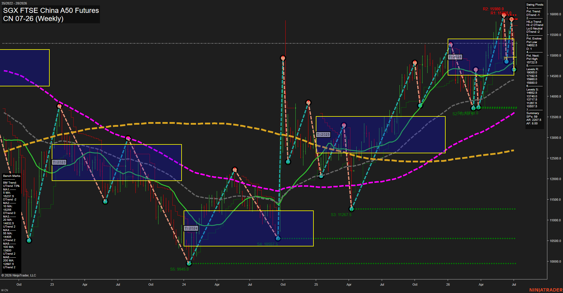
Task: Click the Swing Pivots panel heading
Action: click(535, 5)
